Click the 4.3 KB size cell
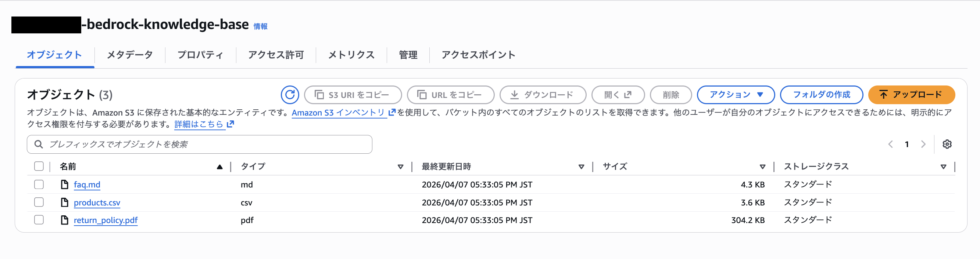This screenshot has height=259, width=980. 752,185
